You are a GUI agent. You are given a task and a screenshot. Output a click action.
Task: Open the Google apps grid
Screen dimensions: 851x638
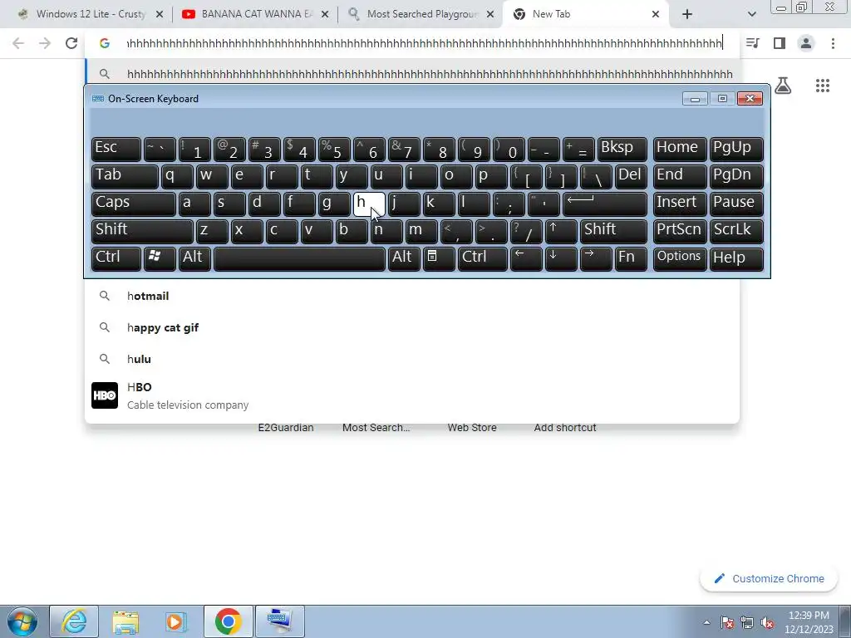pos(822,86)
